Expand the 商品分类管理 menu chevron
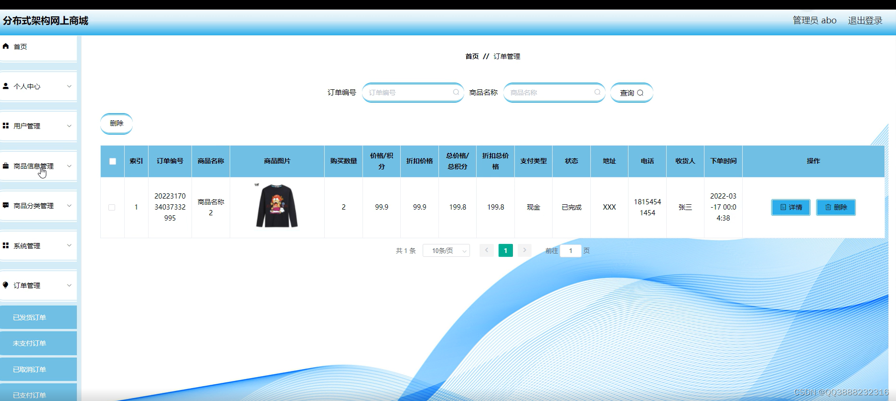 [x=69, y=206]
